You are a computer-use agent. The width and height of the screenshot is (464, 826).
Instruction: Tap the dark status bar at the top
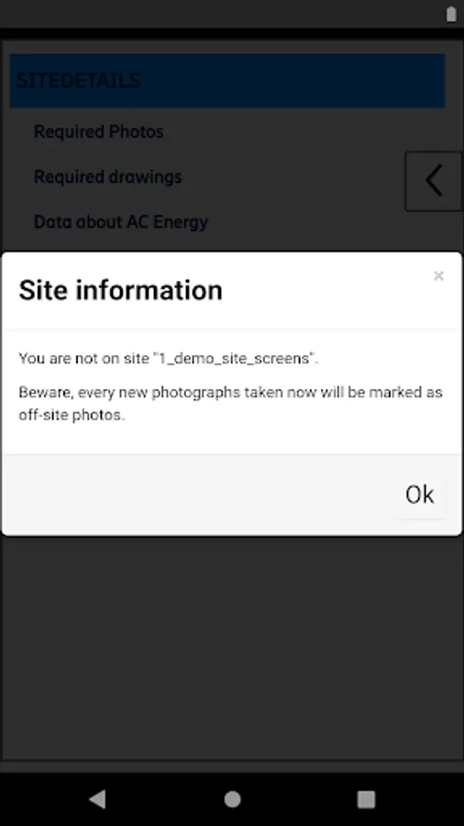pos(221,14)
